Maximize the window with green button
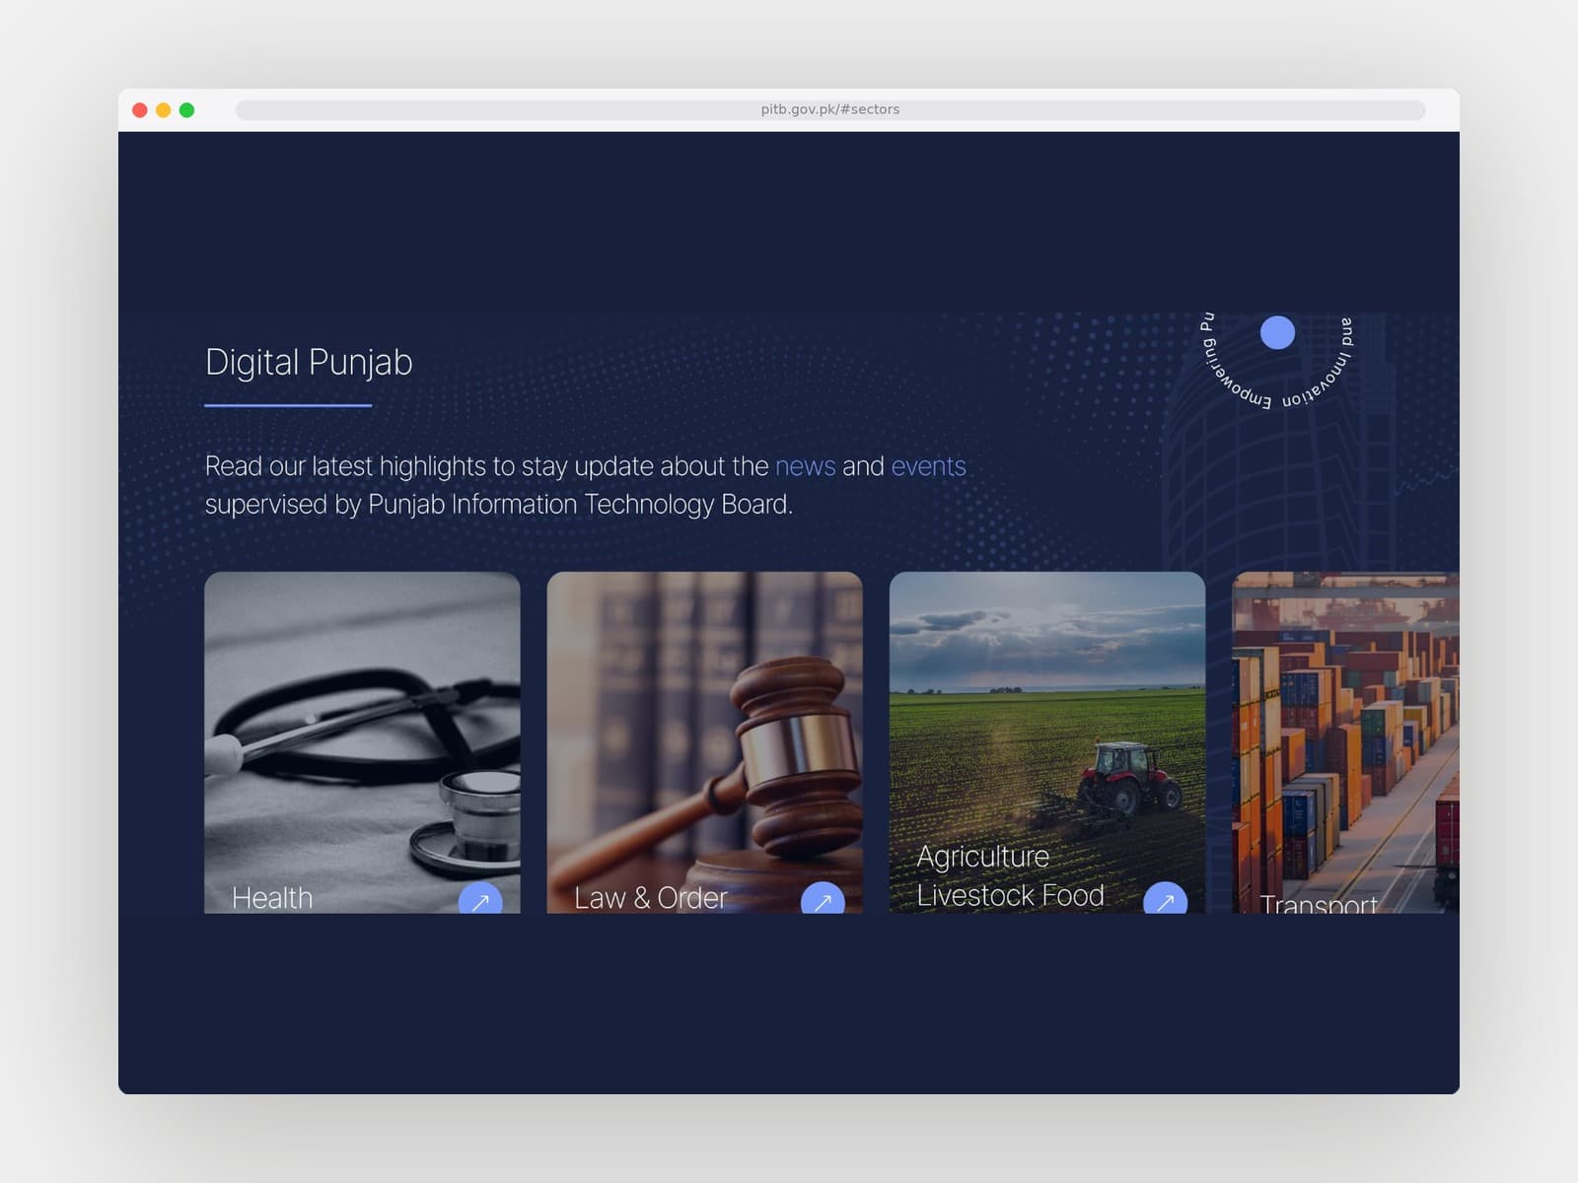The width and height of the screenshot is (1578, 1183). [x=186, y=109]
